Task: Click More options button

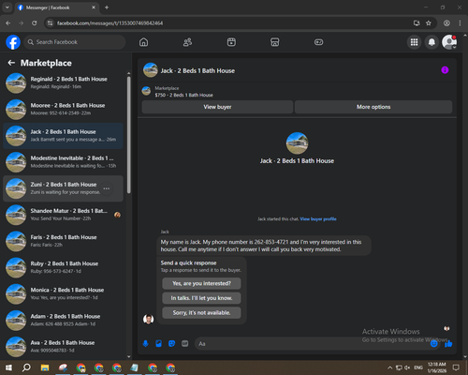Action: click(x=373, y=107)
